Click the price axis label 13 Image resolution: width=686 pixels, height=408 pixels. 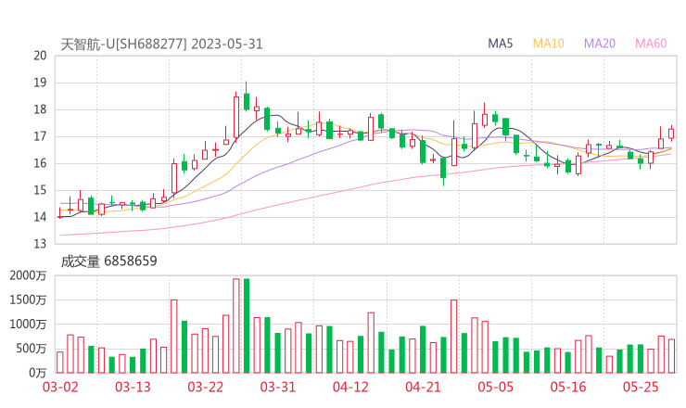pos(40,244)
